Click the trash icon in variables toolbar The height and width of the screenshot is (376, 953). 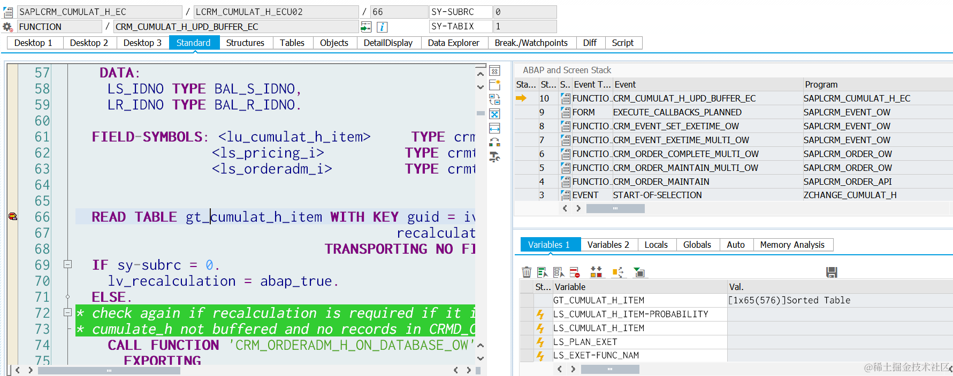pyautogui.click(x=527, y=272)
